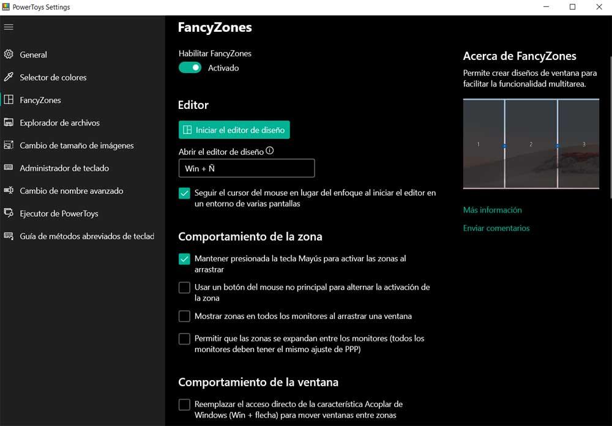
Task: Click the FancyZones layout icon in sidebar
Action: [x=9, y=100]
